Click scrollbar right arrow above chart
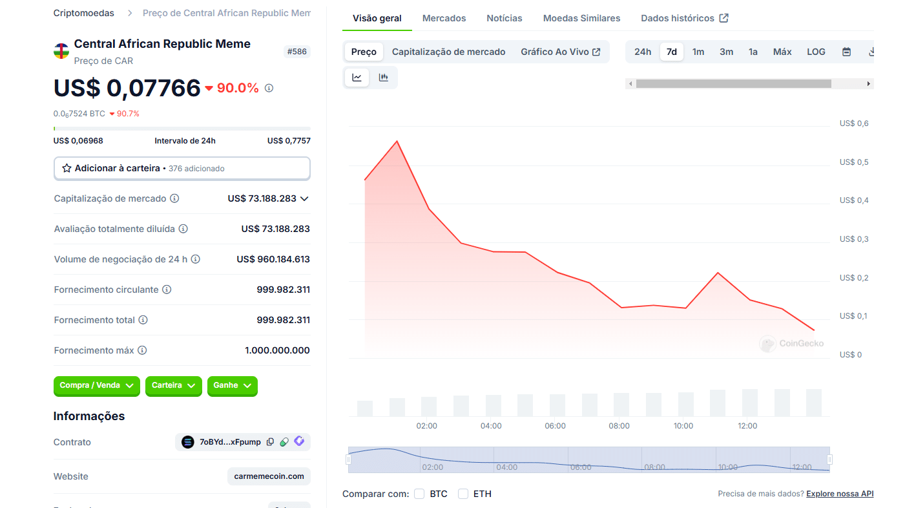 (869, 83)
